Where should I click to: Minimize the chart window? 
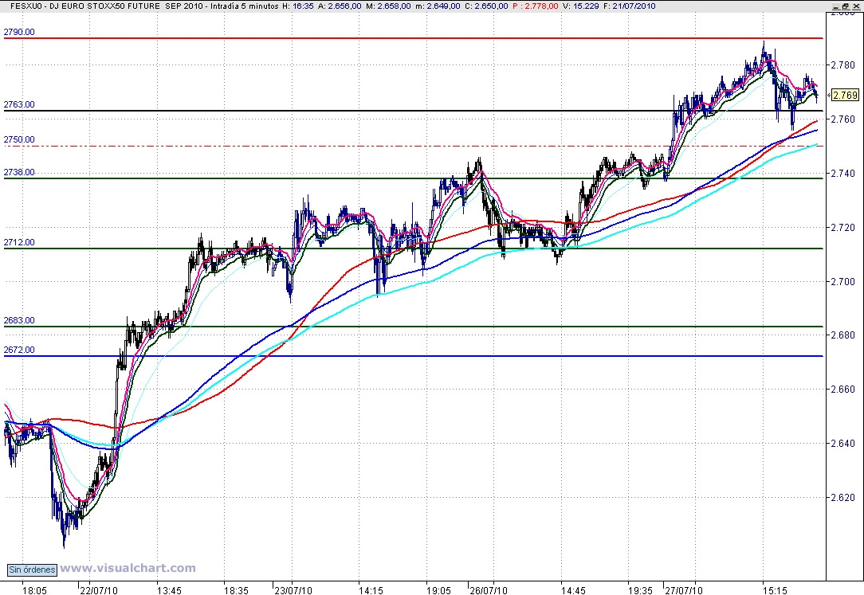tap(836, 6)
